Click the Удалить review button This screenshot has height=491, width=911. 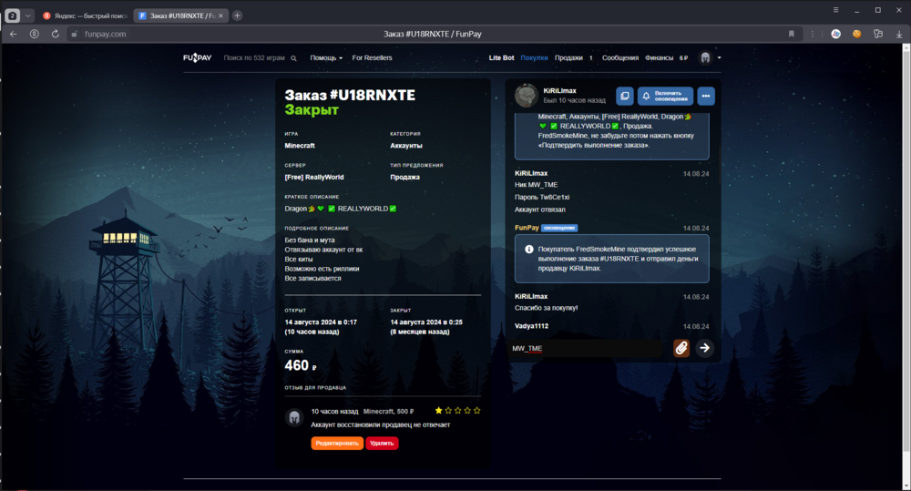pyautogui.click(x=382, y=444)
